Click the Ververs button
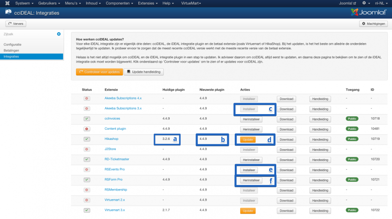This screenshot has height=219, width=392. [x=16, y=24]
